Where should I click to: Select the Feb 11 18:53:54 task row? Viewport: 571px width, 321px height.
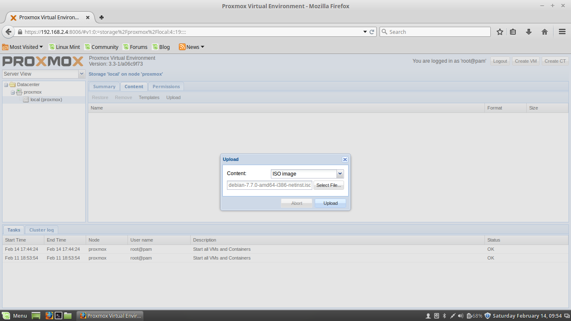click(285, 258)
